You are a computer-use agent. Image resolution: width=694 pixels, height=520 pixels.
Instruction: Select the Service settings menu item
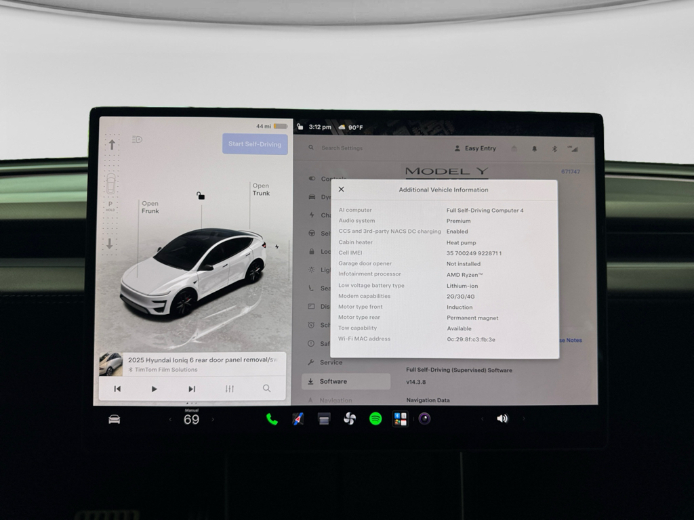[331, 363]
